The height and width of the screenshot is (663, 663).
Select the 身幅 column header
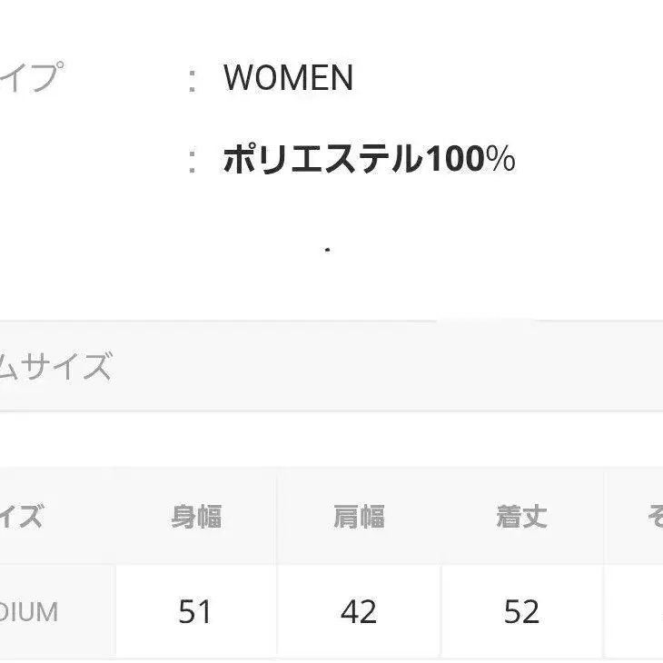point(196,517)
